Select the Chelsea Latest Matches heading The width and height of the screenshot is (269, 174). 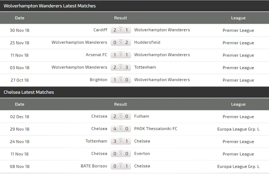[29, 92]
